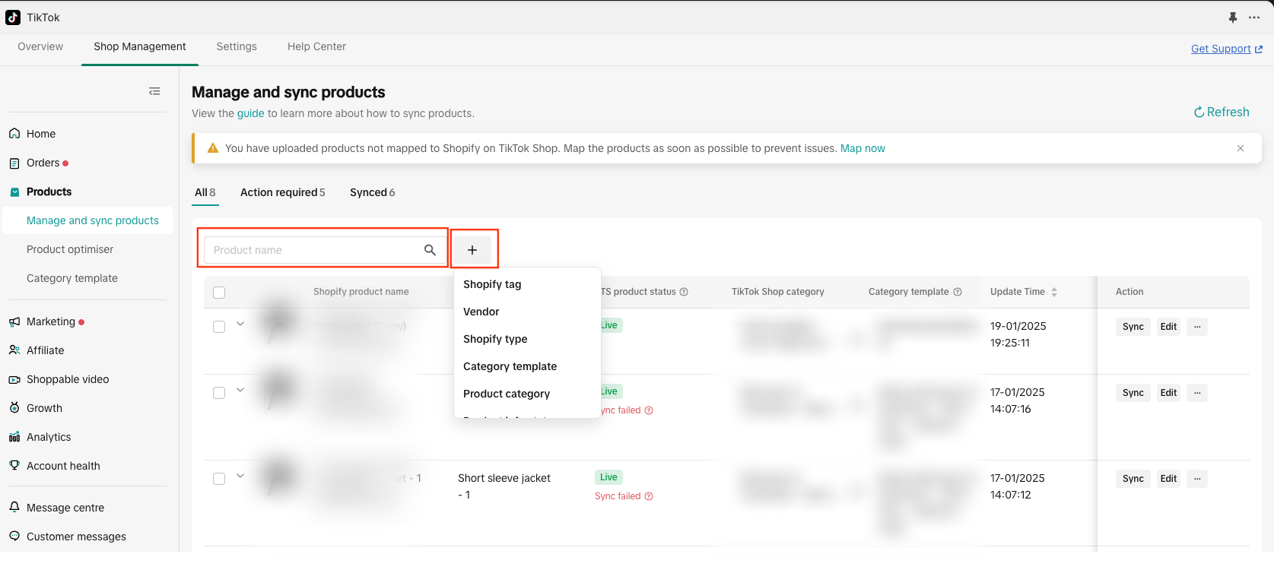1274x573 pixels.
Task: Show the Synced 6 tab
Action: [x=373, y=192]
